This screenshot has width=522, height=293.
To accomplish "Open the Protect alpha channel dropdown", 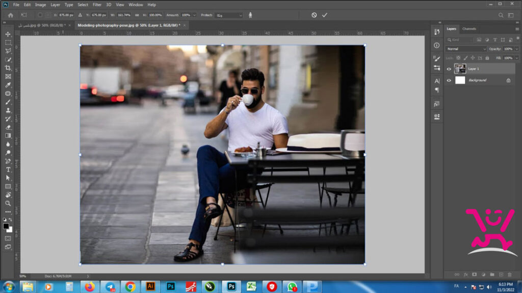I will point(229,15).
